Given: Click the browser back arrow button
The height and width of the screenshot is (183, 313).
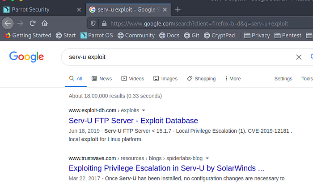Looking at the screenshot, I should click(x=8, y=23).
